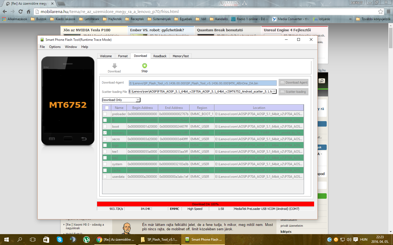Click the red Download DA progress bar
Image resolution: width=393 pixels, height=245 pixels.
[206, 204]
